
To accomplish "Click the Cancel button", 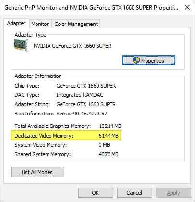I will click(x=134, y=193).
